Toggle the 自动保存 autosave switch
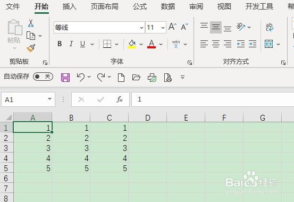The height and width of the screenshot is (202, 294). pyautogui.click(x=43, y=77)
